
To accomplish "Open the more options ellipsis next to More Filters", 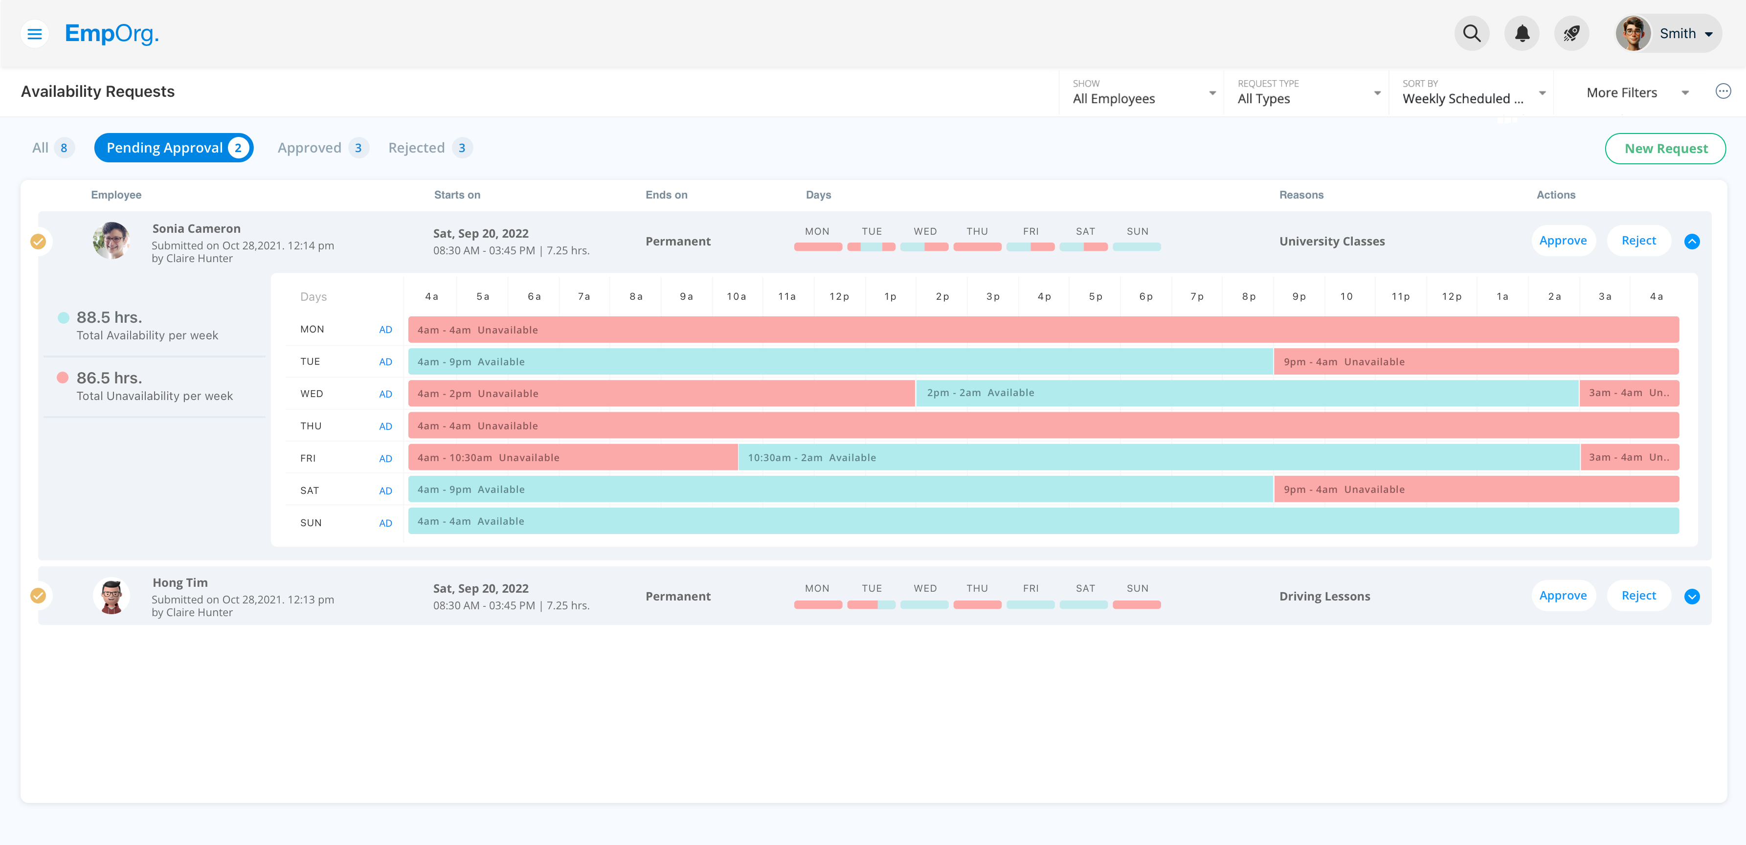I will click(1724, 90).
